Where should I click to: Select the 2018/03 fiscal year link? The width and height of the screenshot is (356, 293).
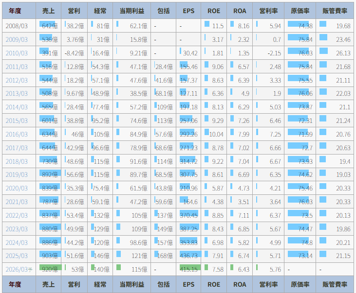[17, 161]
